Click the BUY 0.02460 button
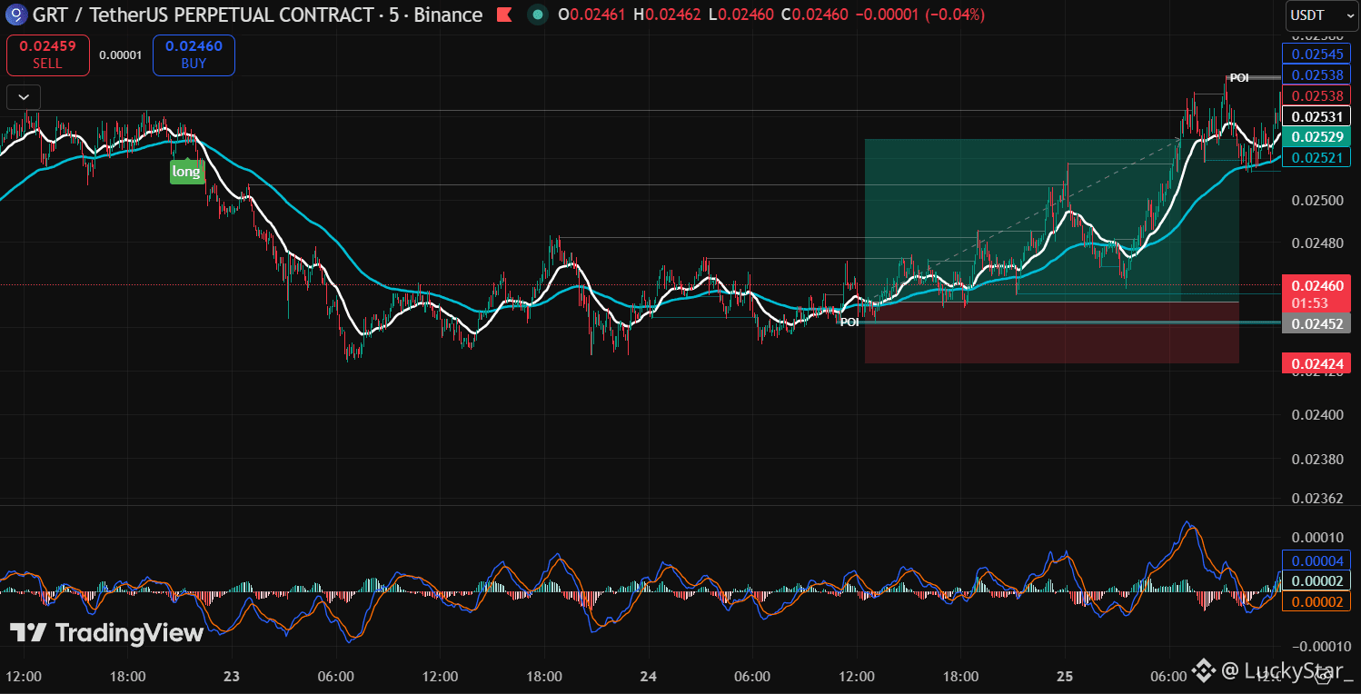The height and width of the screenshot is (694, 1361). pos(194,55)
